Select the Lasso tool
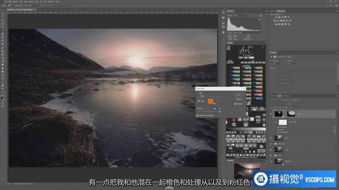 (x=2, y=20)
